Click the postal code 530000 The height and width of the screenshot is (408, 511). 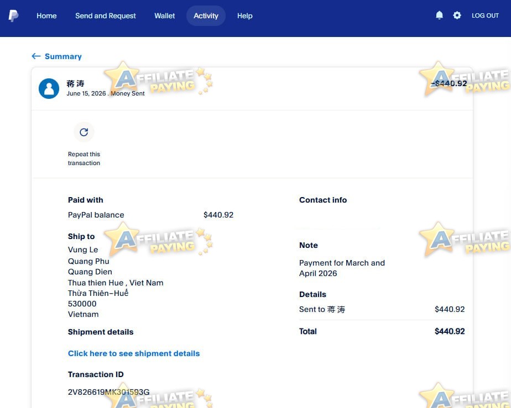[82, 304]
